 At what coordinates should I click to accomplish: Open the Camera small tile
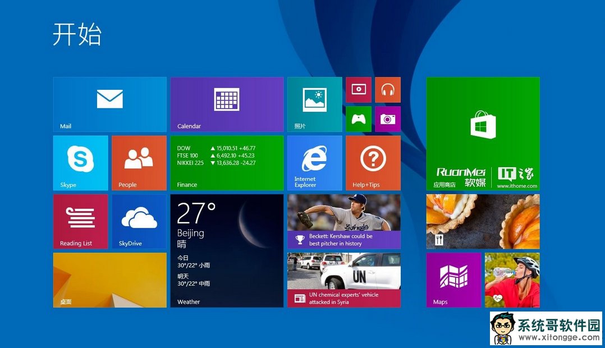click(388, 119)
